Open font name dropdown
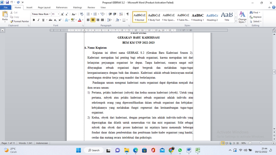 point(50,14)
